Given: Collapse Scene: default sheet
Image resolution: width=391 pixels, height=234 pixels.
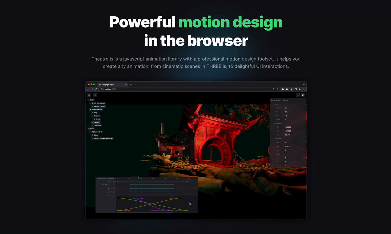Looking at the screenshot, I should click(91, 110).
